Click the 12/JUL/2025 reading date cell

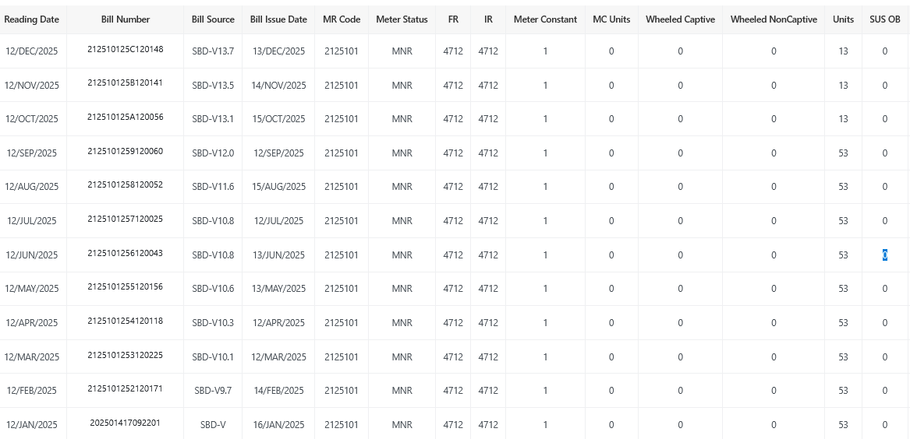32,221
